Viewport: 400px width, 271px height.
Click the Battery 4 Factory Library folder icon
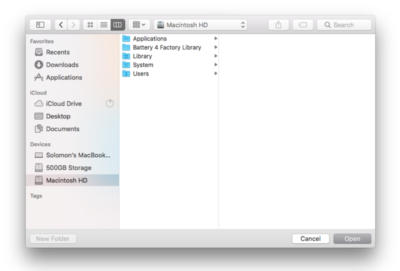click(x=126, y=47)
